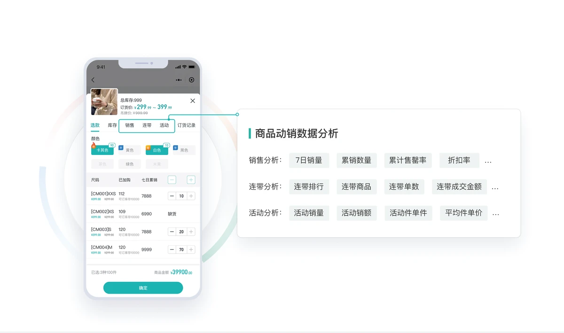Image resolution: width=564 pixels, height=333 pixels.
Task: Click the 缺货 label on [CM002]XS row
Action: [172, 214]
